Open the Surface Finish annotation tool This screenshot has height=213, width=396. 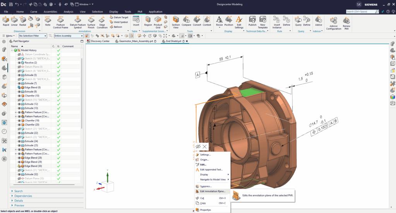(x=91, y=20)
